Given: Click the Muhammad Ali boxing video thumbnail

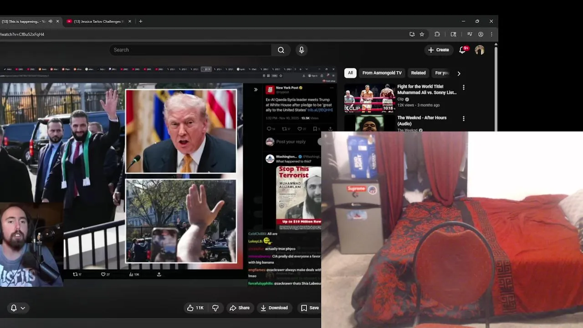Looking at the screenshot, I should [x=369, y=97].
